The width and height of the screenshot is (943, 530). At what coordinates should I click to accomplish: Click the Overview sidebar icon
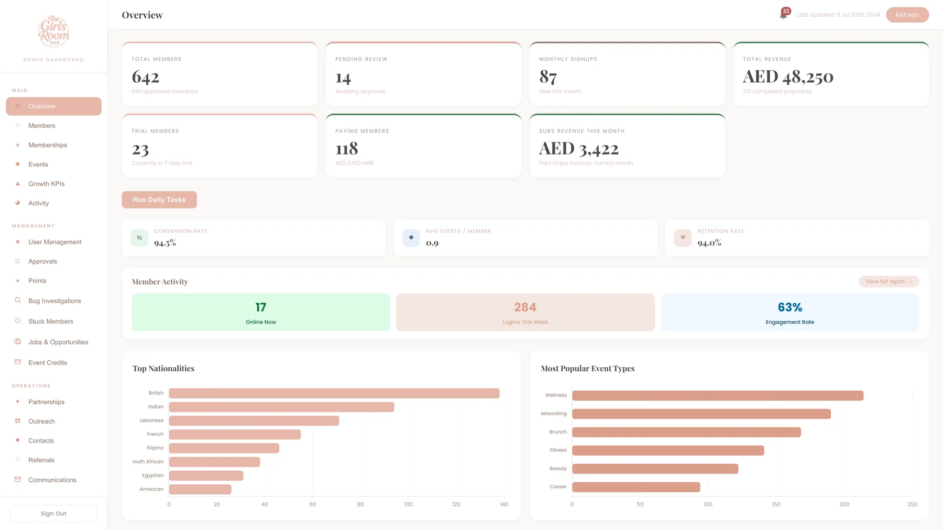pos(18,106)
